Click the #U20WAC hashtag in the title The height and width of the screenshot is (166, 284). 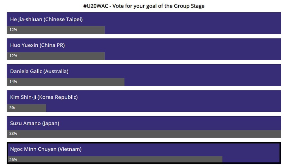coord(96,6)
